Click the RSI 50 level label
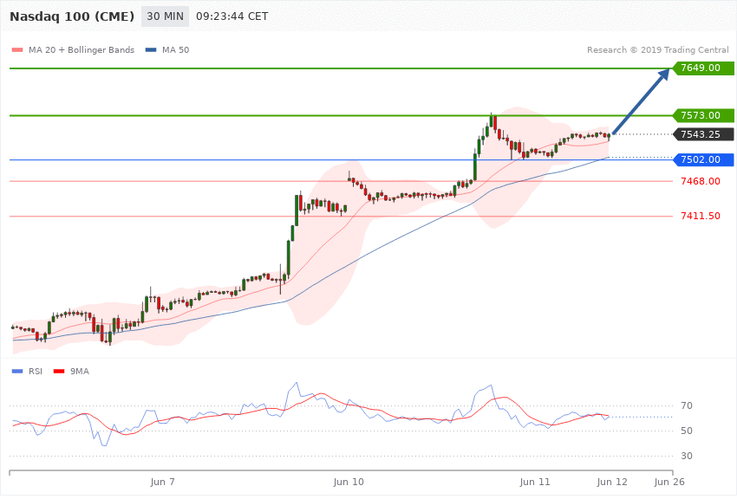 click(x=686, y=431)
